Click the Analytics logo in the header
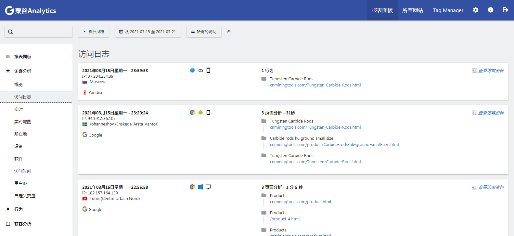This screenshot has height=236, width=514. click(x=31, y=10)
